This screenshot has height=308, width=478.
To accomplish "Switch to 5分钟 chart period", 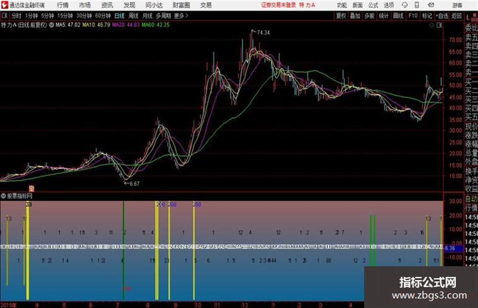I will coord(48,16).
